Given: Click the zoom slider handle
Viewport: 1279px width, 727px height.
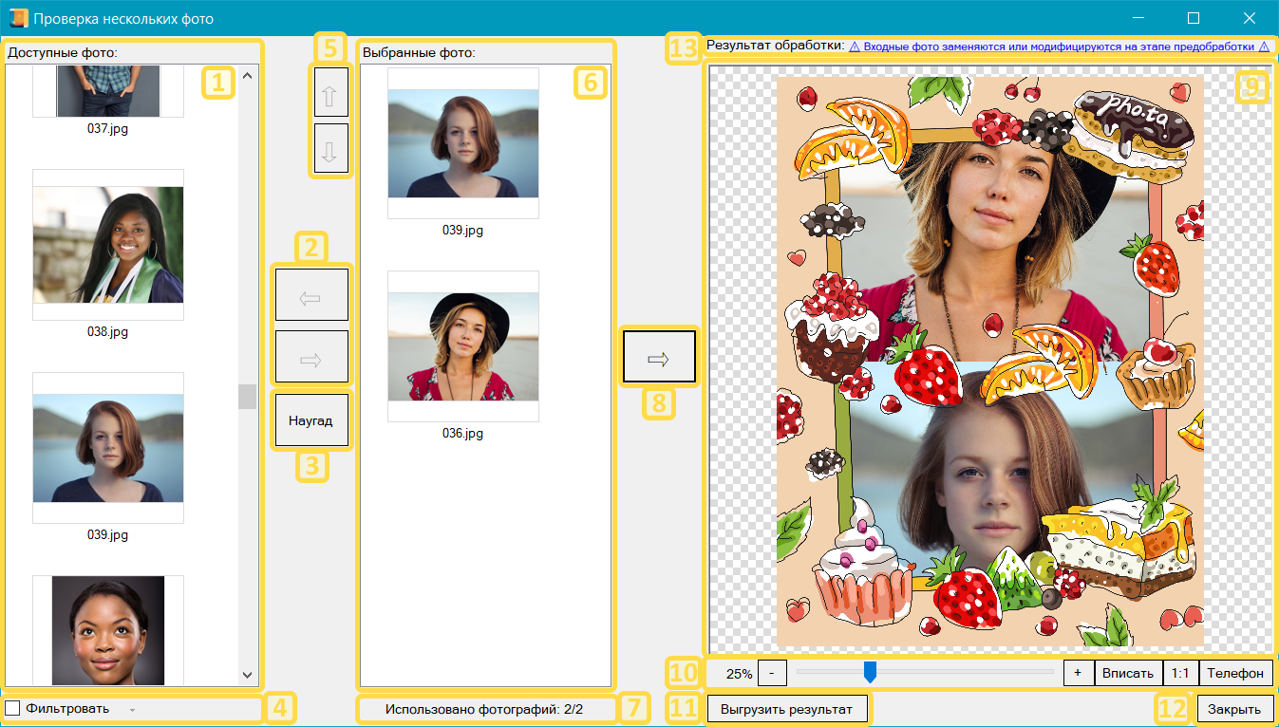Looking at the screenshot, I should (x=869, y=673).
